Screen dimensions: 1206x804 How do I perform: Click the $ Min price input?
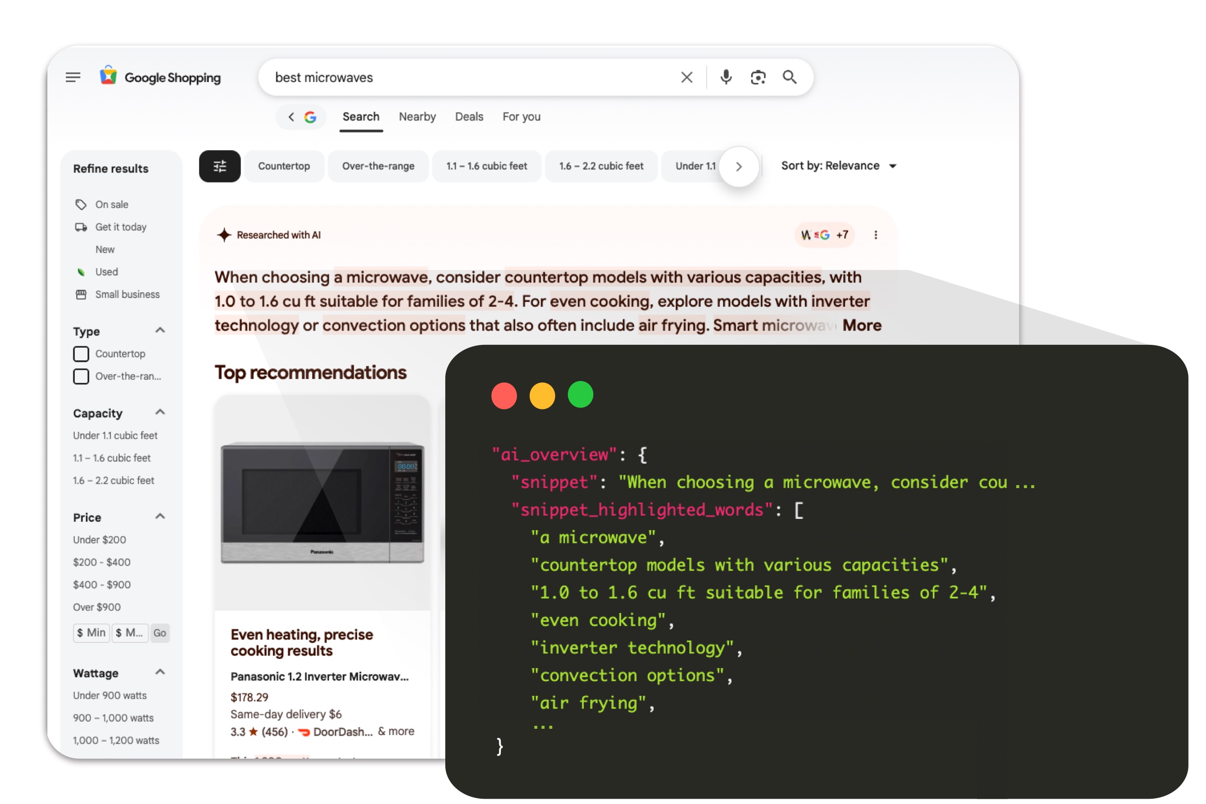click(x=91, y=633)
